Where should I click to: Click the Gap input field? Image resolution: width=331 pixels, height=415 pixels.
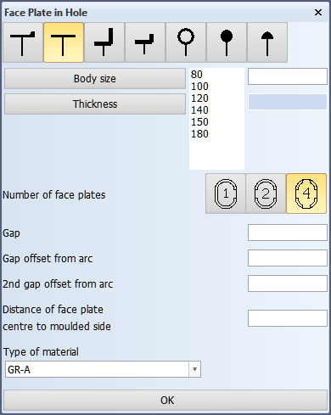tap(288, 233)
